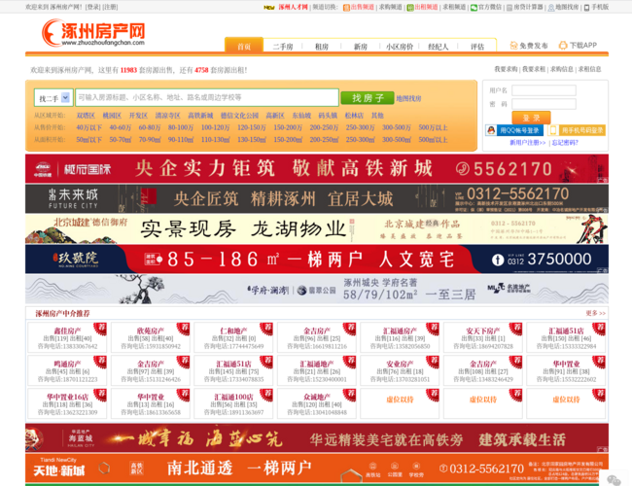Focus the 用户名 input field
632x486 pixels.
[544, 90]
